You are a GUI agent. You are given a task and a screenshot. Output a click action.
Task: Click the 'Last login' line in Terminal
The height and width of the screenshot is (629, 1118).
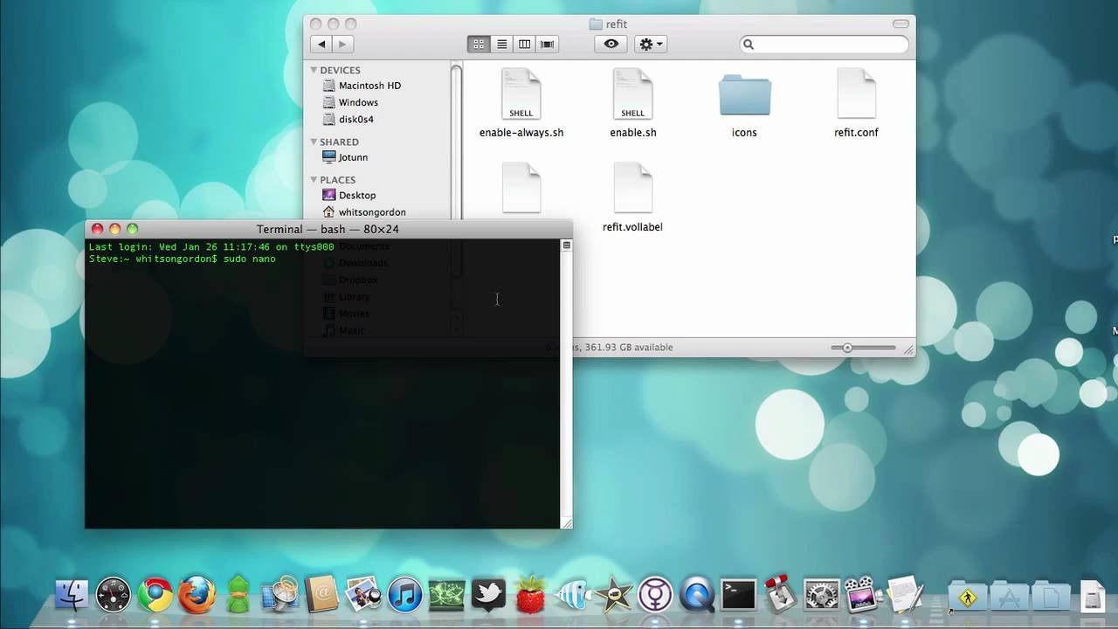click(x=211, y=247)
